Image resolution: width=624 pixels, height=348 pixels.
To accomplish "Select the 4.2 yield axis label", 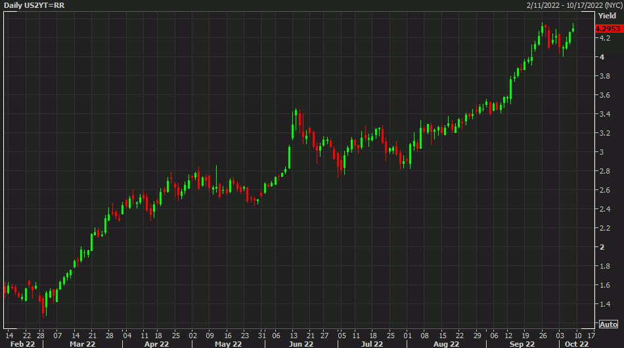I will point(605,38).
